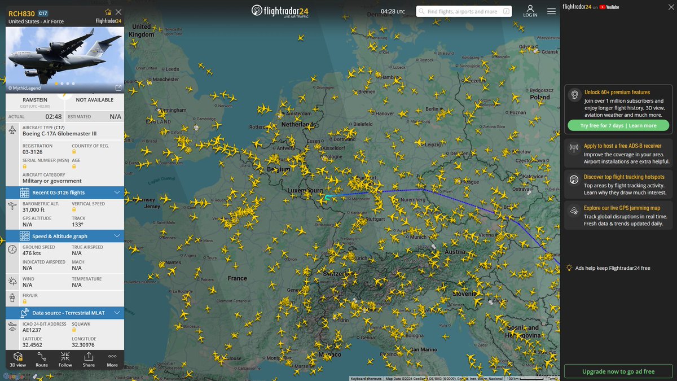This screenshot has height=381, width=677.
Task: Expand Data source - Terrestrial MLAT section
Action: point(65,313)
